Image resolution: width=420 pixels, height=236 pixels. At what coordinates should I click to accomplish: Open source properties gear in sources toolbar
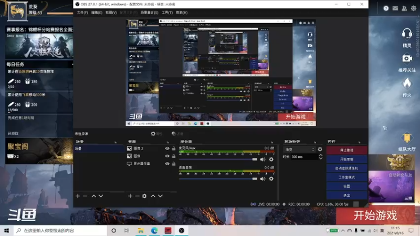tap(144, 196)
